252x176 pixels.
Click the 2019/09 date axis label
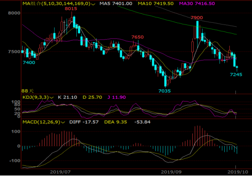[171, 172]
